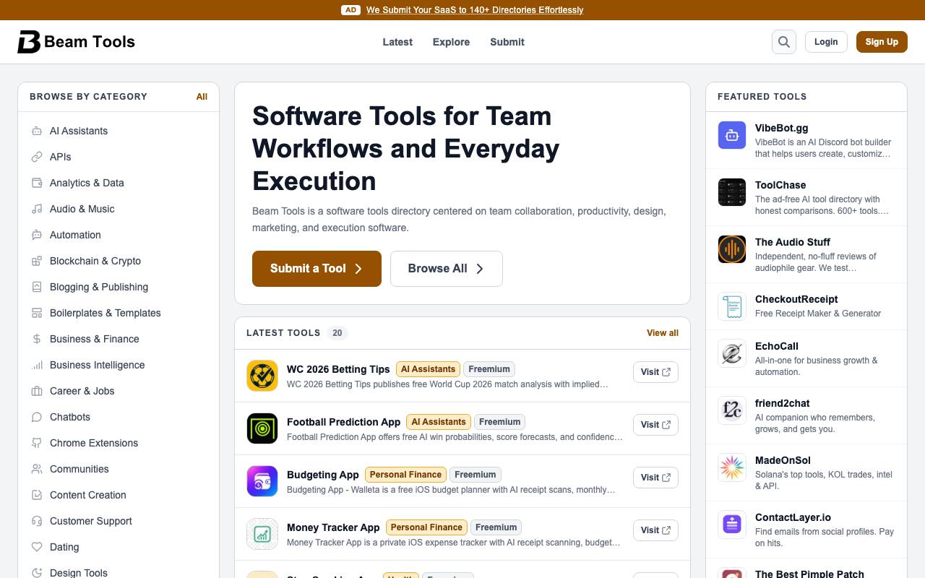The width and height of the screenshot is (925, 578).
Task: Click the Business & Finance dollar icon
Action: 37,339
